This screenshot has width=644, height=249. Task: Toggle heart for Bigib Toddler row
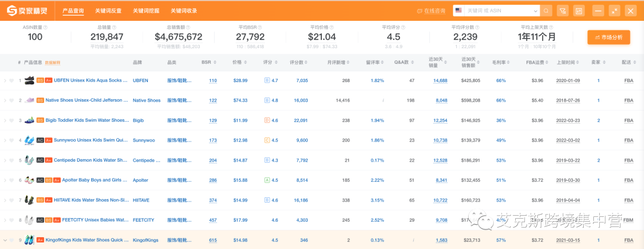coord(11,121)
